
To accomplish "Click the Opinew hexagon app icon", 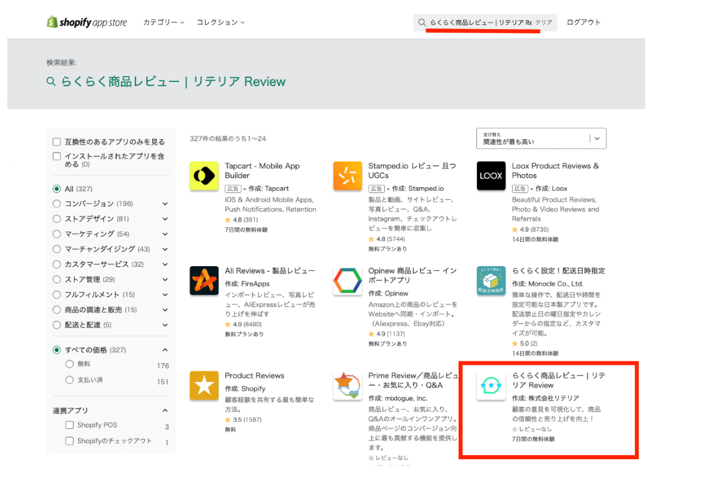I will point(347,280).
